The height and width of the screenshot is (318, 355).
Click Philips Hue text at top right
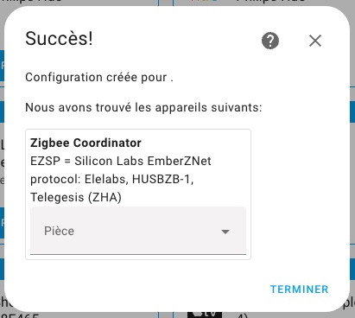[x=270, y=1]
